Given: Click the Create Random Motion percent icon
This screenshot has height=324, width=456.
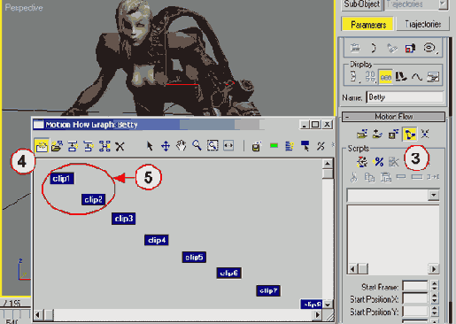Looking at the screenshot, I should [x=378, y=162].
